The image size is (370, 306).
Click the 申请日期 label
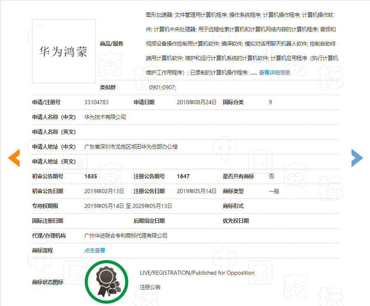point(144,102)
